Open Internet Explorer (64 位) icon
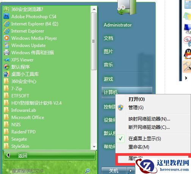Screen dimensions: 191x174 click(x=6, y=24)
